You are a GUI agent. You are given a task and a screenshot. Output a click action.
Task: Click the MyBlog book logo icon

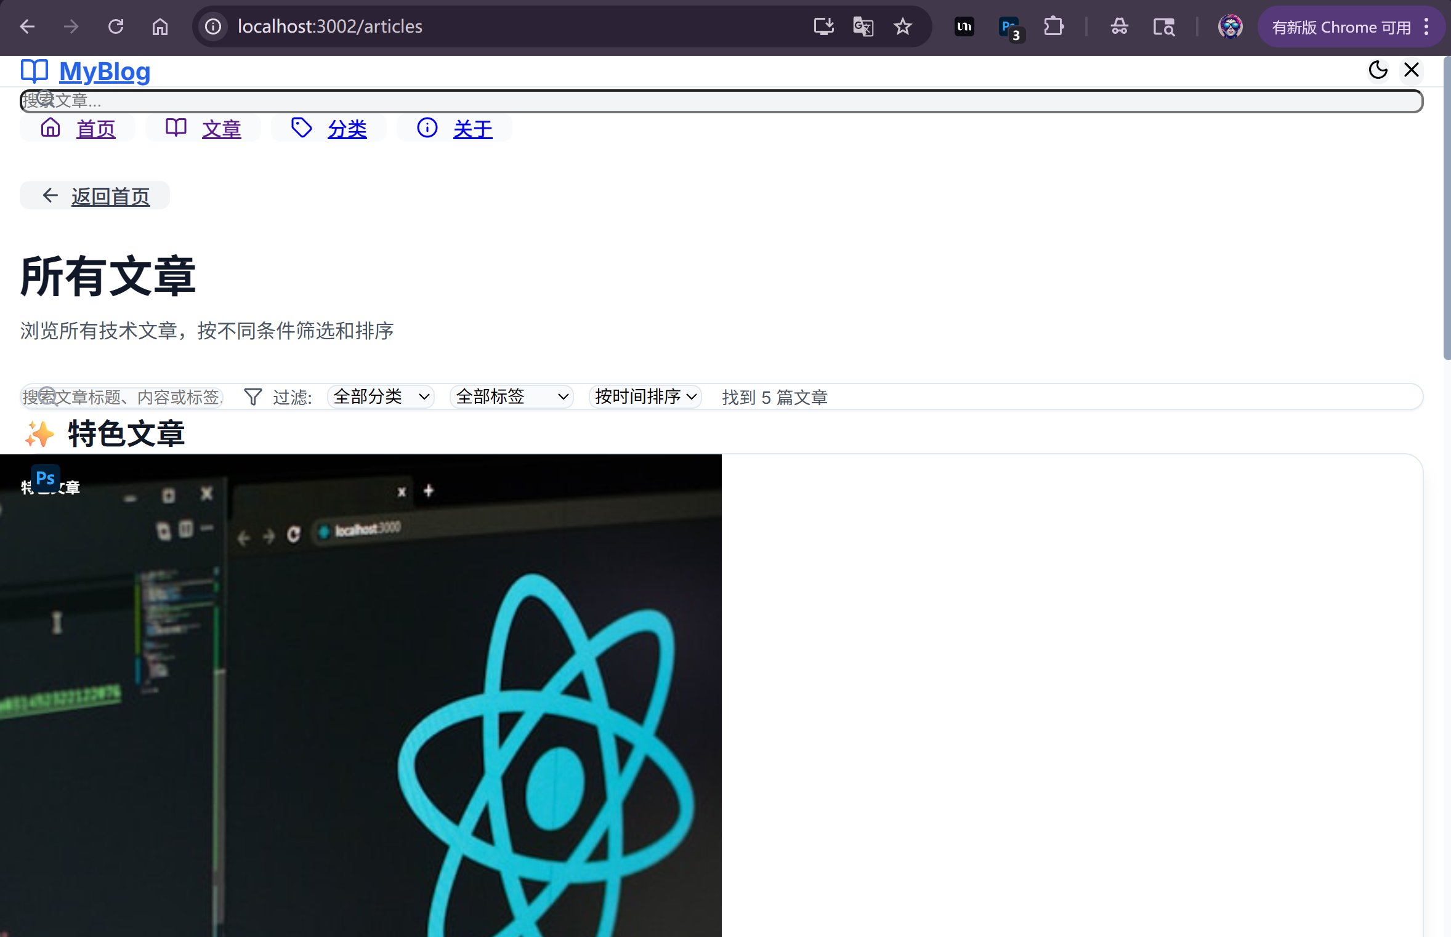[34, 71]
